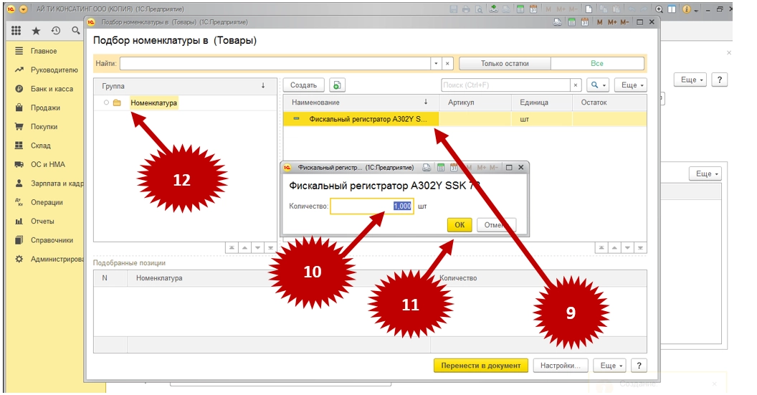
Task: Open the Продажи section
Action: tap(45, 108)
